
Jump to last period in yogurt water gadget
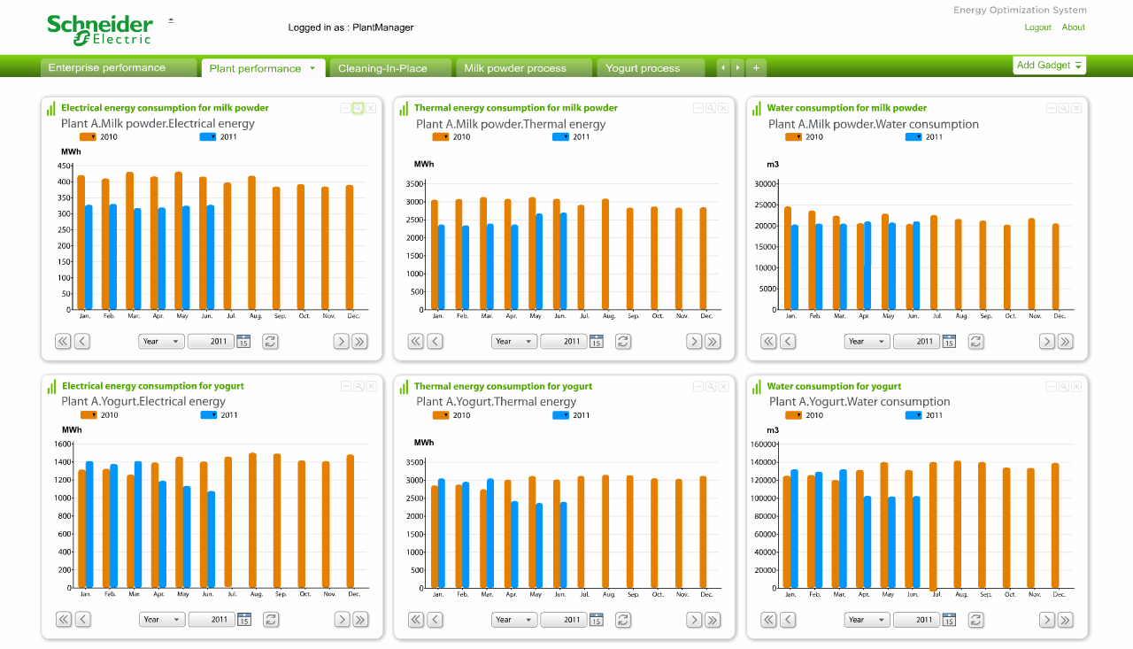click(1066, 619)
